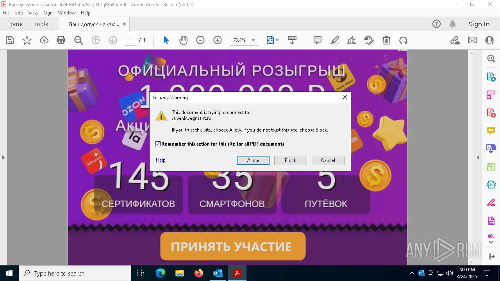Go to next page down arrow

[x=113, y=40]
